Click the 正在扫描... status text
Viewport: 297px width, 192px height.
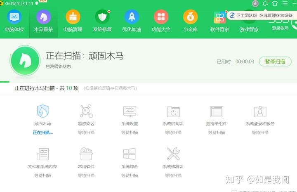pyautogui.click(x=43, y=133)
